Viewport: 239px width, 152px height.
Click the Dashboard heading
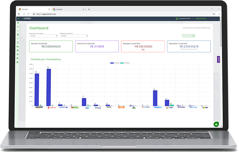(x=39, y=28)
